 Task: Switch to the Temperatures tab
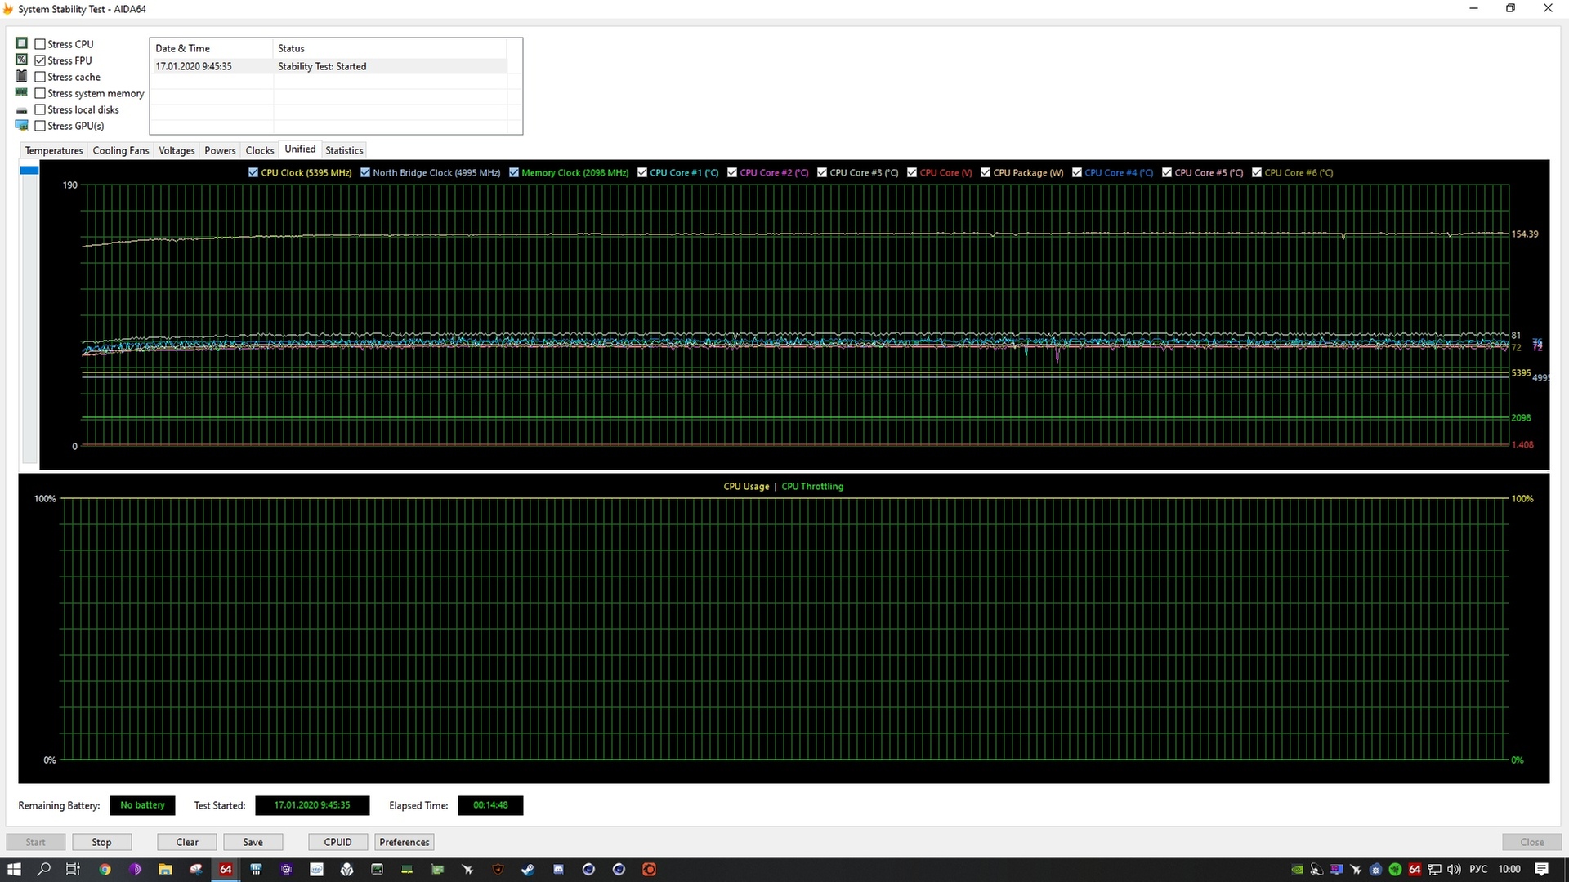pyautogui.click(x=54, y=150)
